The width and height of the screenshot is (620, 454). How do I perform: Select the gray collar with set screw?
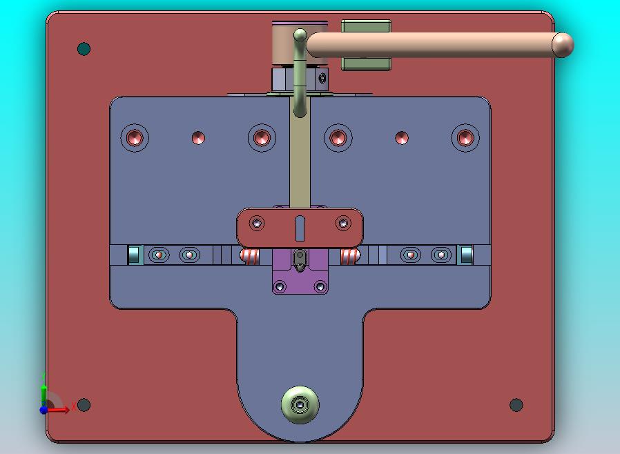[x=300, y=79]
